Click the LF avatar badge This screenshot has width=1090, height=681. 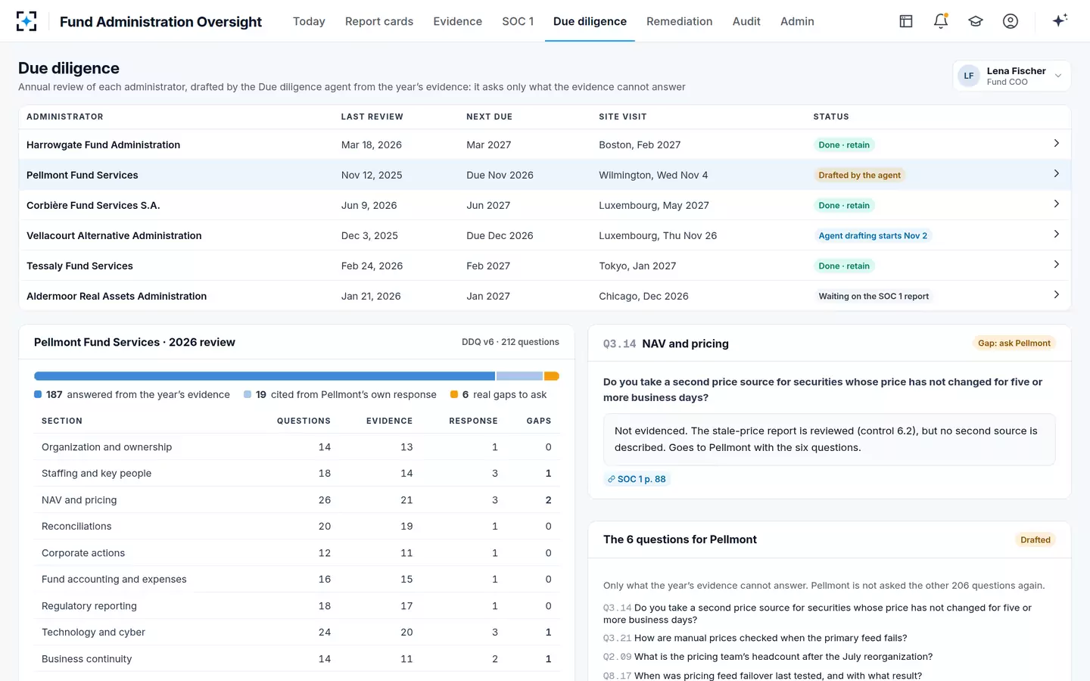tap(969, 76)
